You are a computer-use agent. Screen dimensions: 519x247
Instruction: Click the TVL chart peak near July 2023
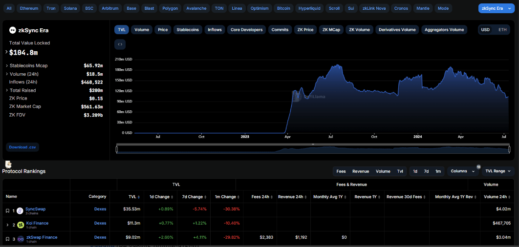[x=337, y=65]
